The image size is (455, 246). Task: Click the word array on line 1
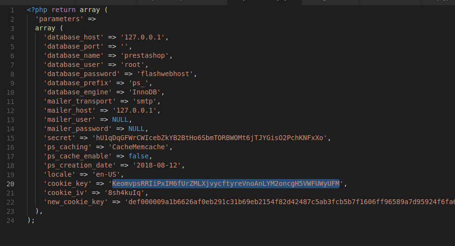(90, 10)
